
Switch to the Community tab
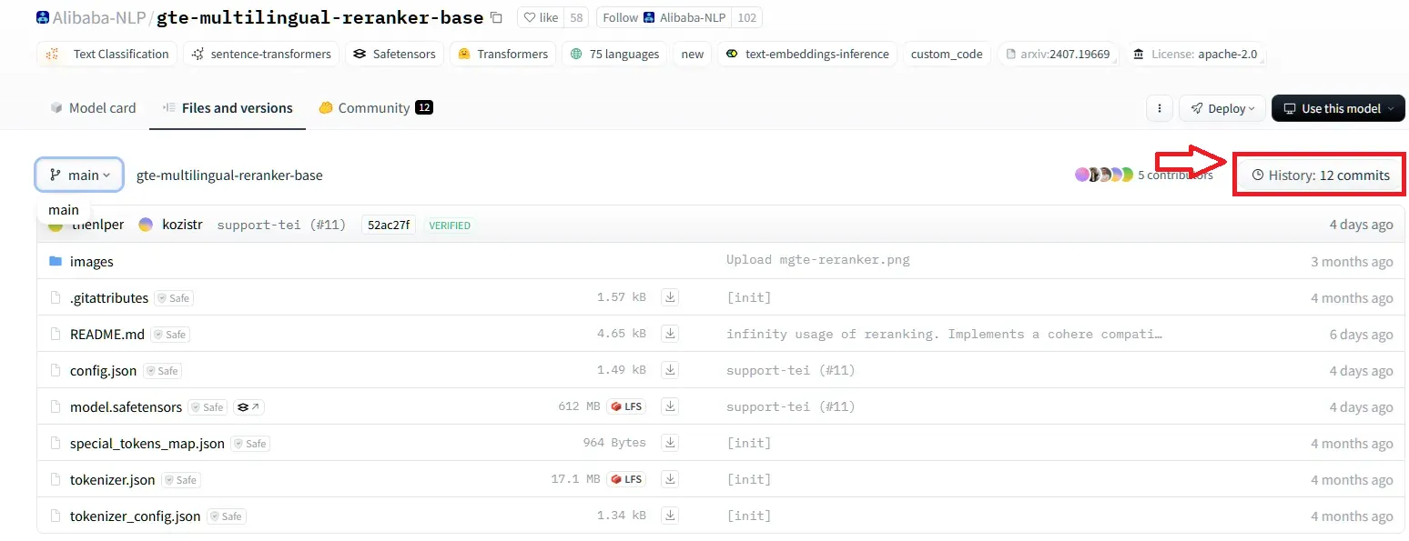coord(375,107)
